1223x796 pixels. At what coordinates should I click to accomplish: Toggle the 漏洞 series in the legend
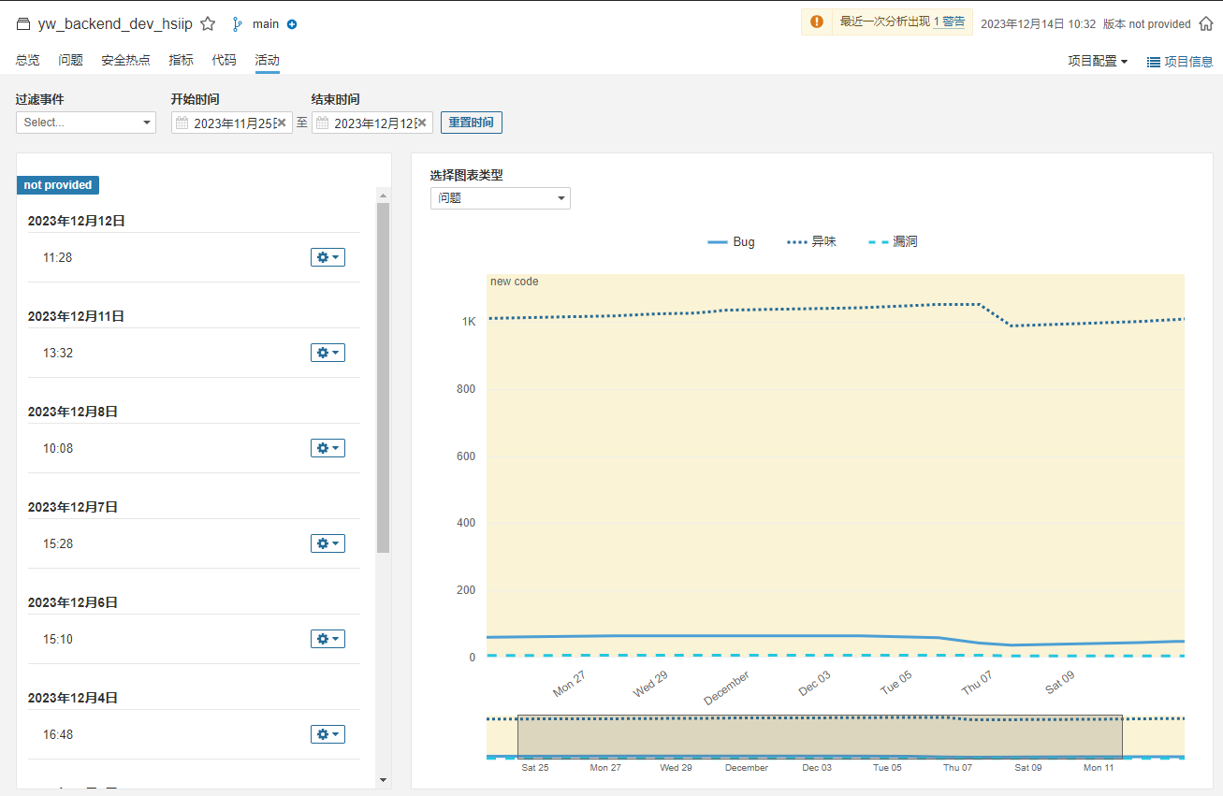(x=894, y=241)
